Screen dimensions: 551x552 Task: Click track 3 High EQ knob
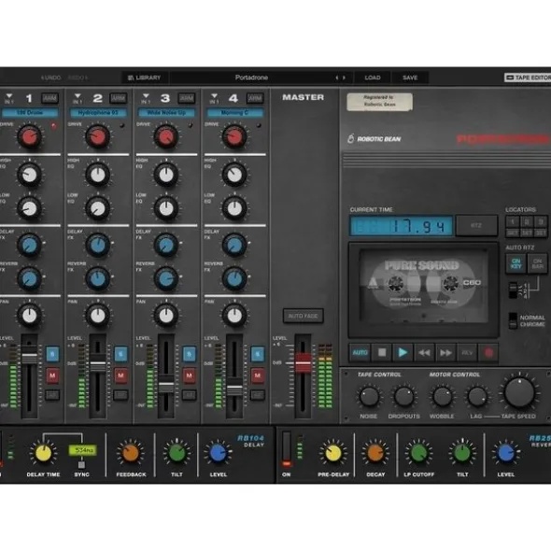(166, 175)
